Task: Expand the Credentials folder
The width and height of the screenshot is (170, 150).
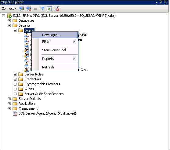Action: point(15,79)
